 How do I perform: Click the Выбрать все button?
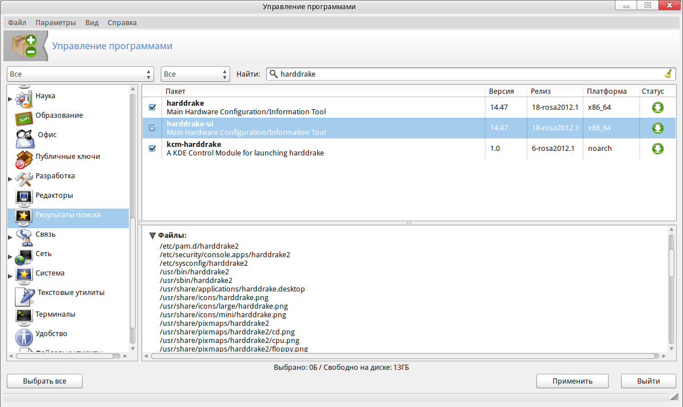pos(45,381)
